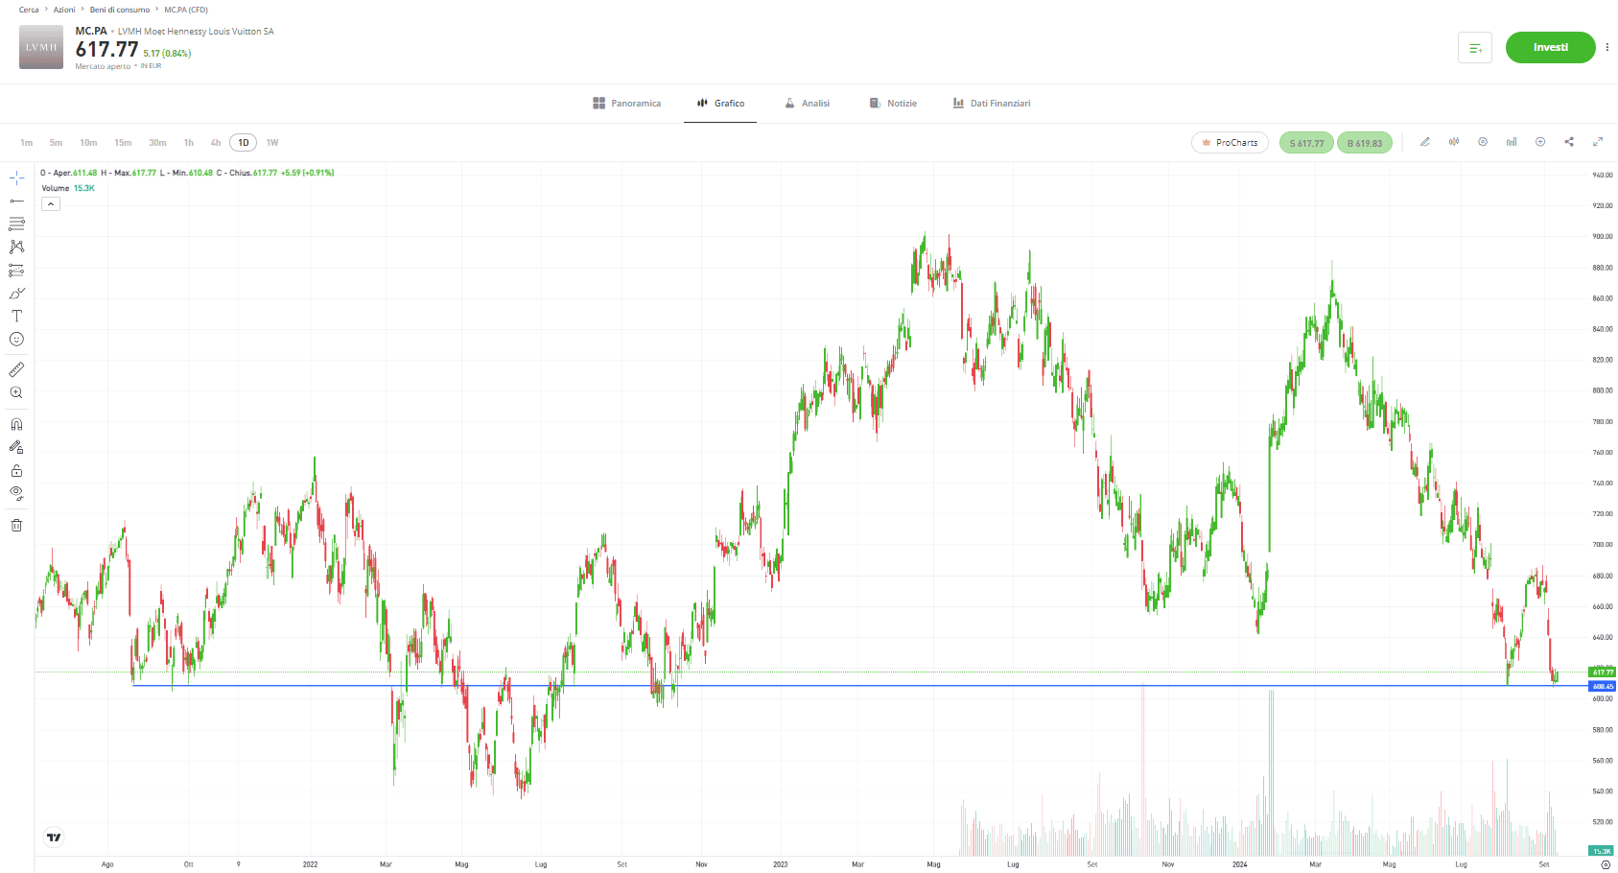1618x873 pixels.
Task: Click the MC.PA (CFD) breadcrumb
Action: (x=186, y=10)
